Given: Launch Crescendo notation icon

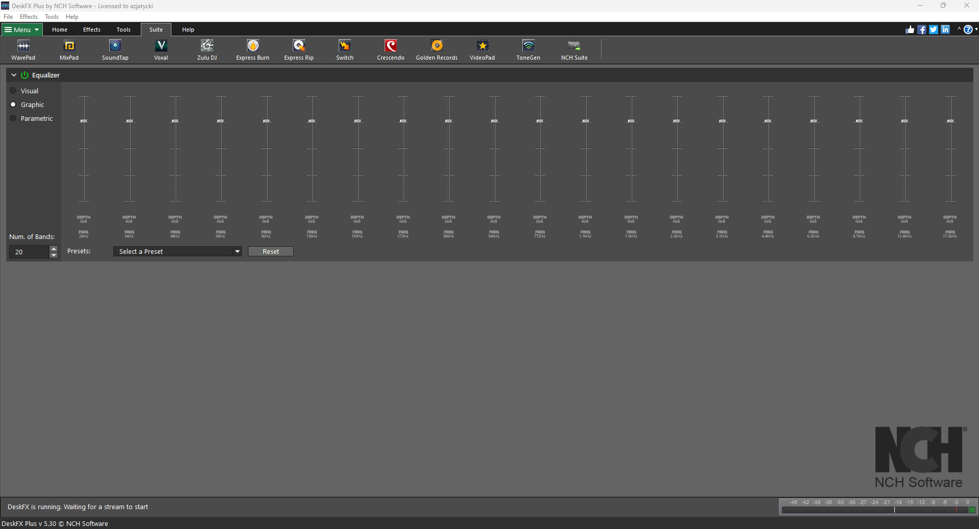Looking at the screenshot, I should (x=391, y=50).
